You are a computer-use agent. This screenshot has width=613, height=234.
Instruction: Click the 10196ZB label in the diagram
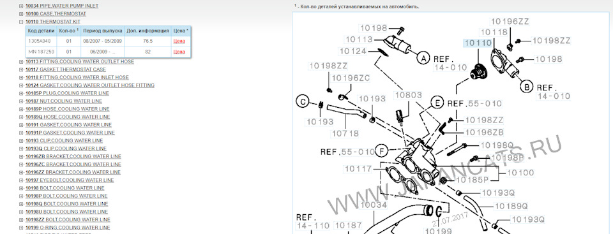[484, 133]
